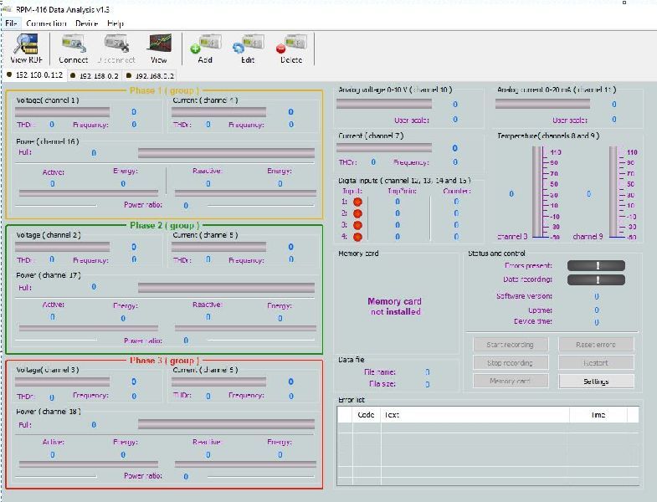The image size is (657, 502).
Task: Click the Delete device icon
Action: (290, 49)
